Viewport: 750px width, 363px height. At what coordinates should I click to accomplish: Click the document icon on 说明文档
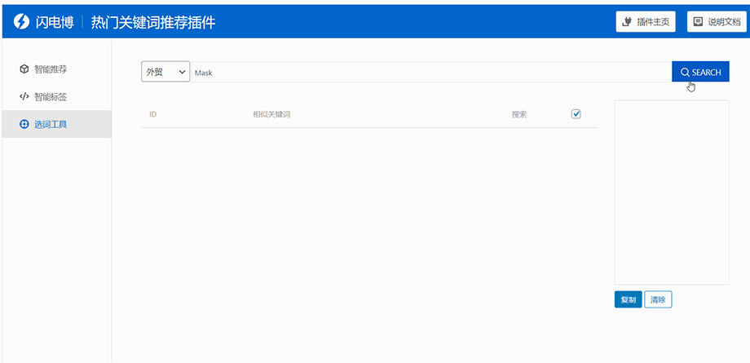click(x=698, y=22)
